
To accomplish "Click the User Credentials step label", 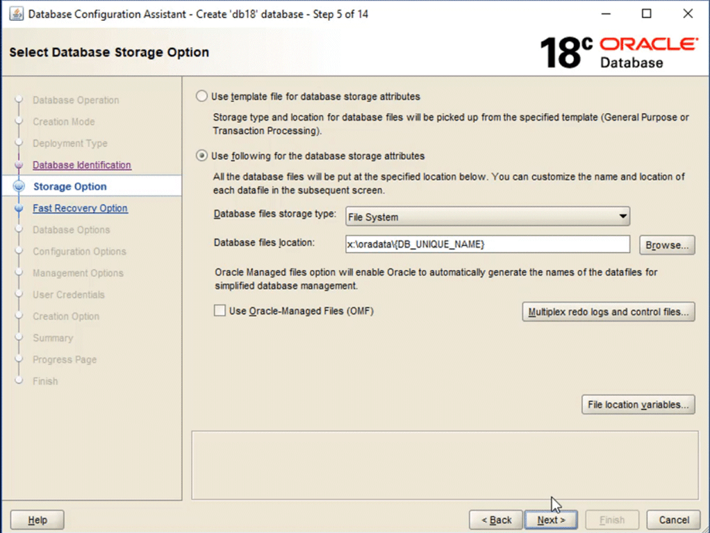I will pos(68,294).
